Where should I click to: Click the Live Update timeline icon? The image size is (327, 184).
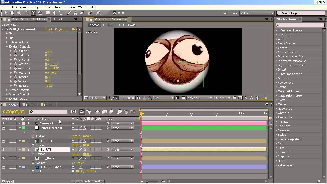pyautogui.click(x=82, y=112)
